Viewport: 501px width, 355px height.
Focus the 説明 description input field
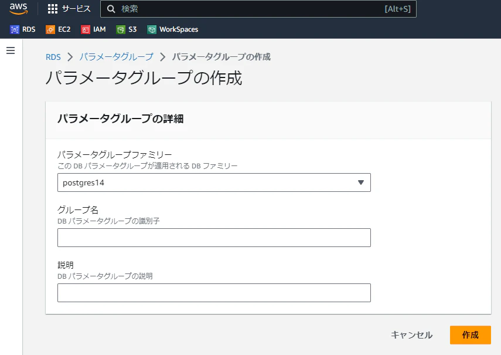click(x=214, y=293)
